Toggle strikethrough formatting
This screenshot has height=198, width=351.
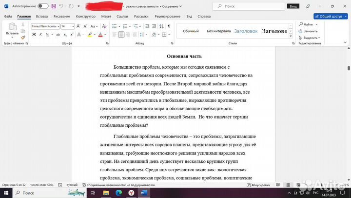click(58, 35)
